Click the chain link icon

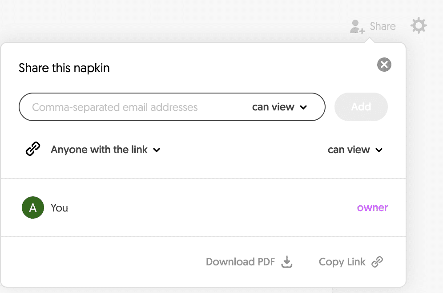[33, 149]
